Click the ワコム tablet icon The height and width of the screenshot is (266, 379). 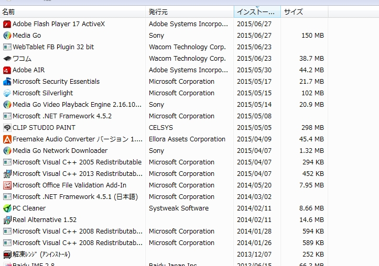(7, 59)
